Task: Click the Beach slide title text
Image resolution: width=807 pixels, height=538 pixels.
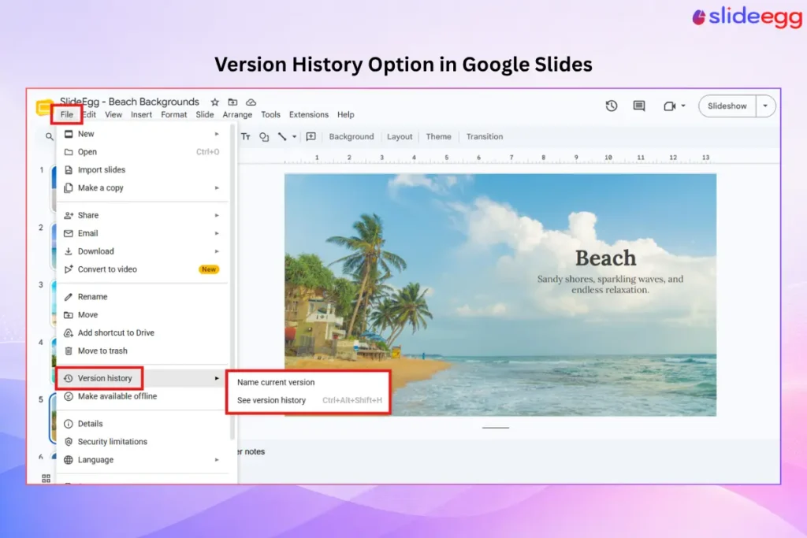Action: 606,258
